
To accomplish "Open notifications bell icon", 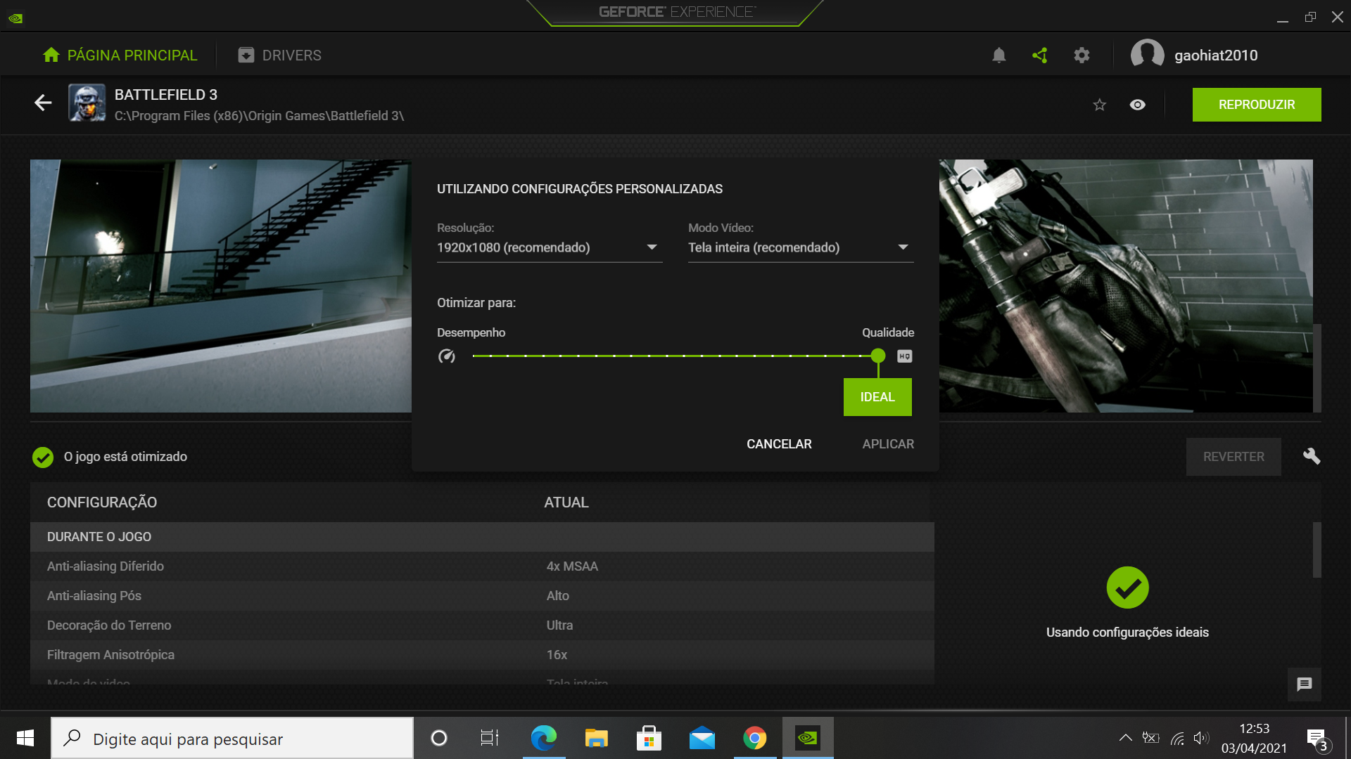I will coord(998,55).
